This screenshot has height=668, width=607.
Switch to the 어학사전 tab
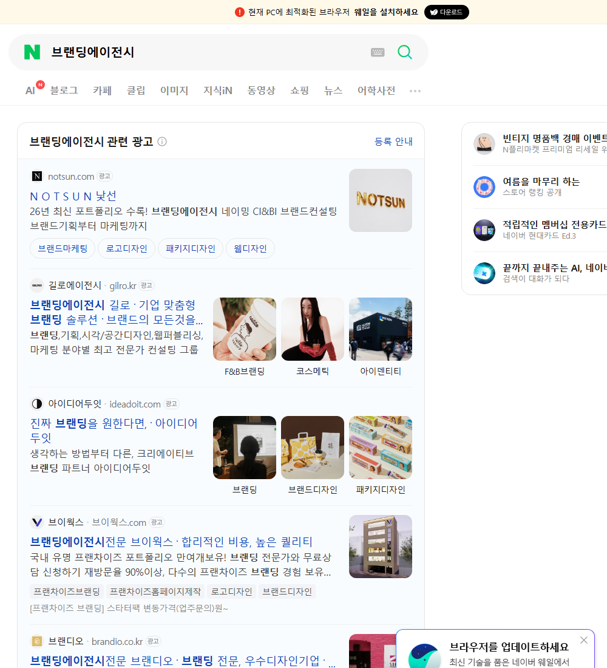coord(376,90)
